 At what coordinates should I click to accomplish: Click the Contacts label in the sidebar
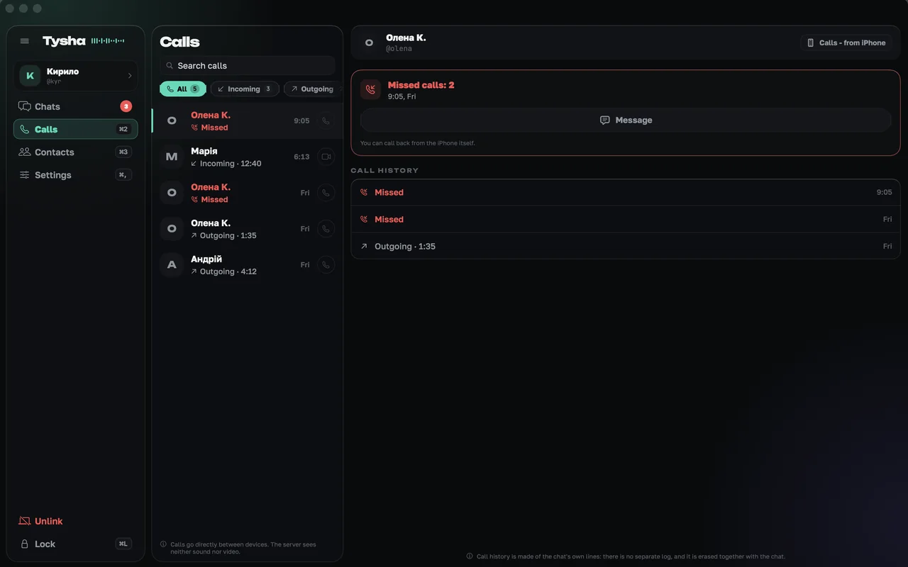pos(55,152)
